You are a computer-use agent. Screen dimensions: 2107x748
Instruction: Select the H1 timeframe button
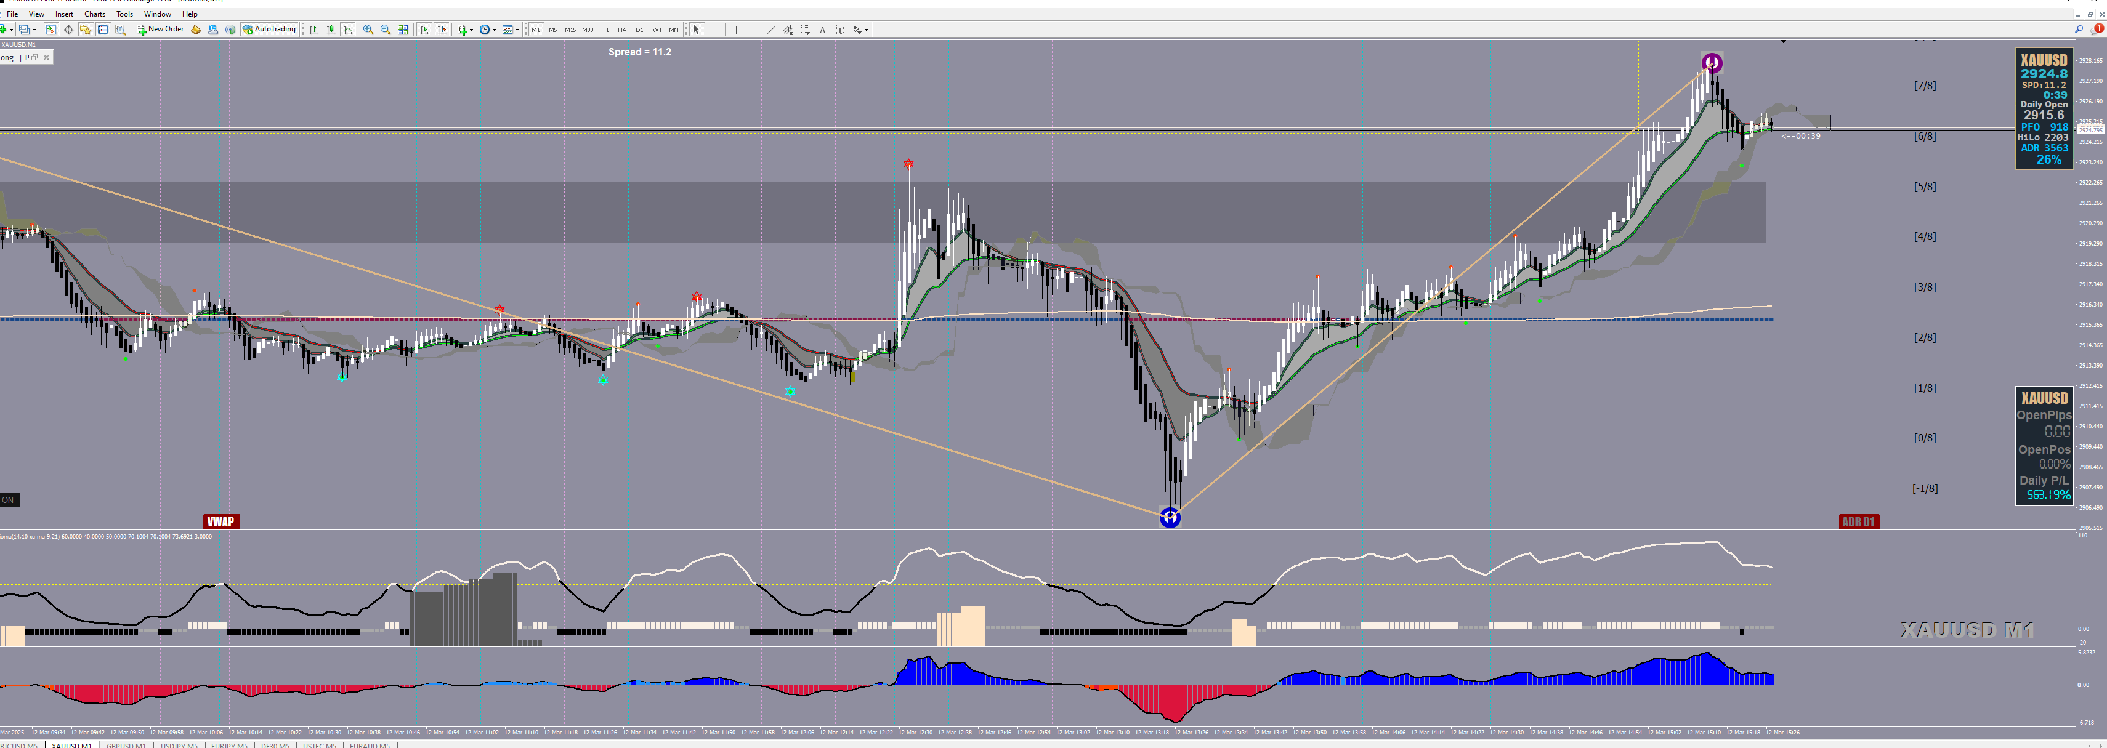tap(604, 30)
